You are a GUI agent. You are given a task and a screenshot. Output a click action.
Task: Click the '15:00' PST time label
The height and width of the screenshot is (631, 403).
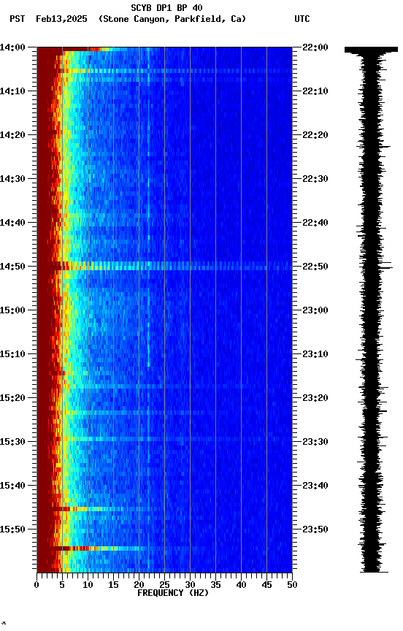point(12,310)
